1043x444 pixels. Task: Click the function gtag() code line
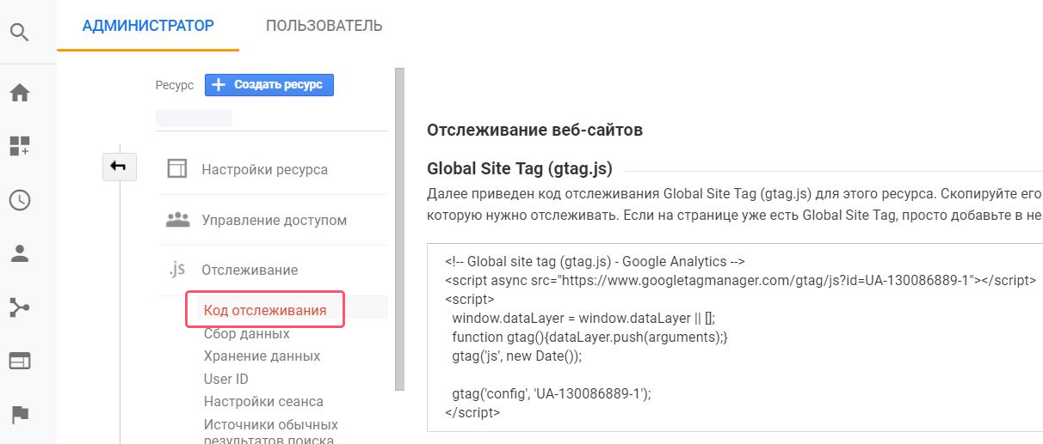(x=590, y=337)
